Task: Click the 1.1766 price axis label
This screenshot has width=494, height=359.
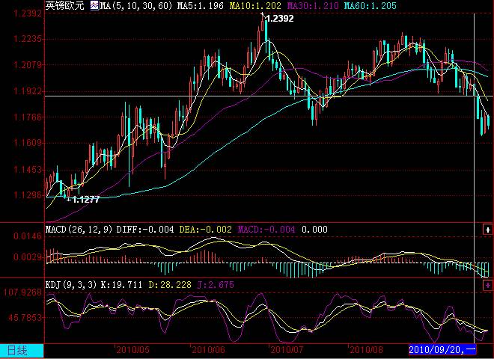Action: 28,117
